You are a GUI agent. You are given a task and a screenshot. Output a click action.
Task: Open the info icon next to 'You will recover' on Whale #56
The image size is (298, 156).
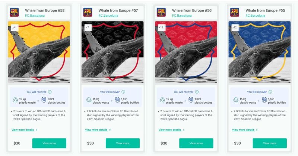click(x=197, y=92)
